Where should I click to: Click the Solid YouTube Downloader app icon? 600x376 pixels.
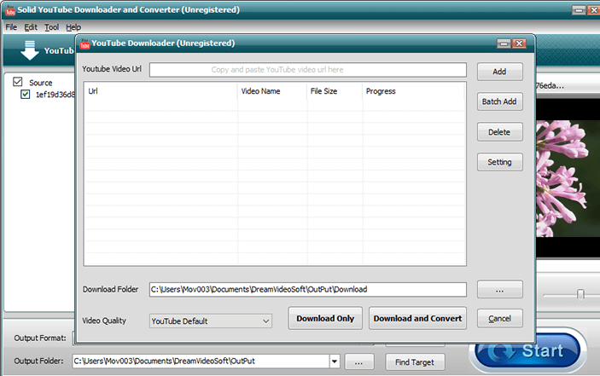pos(10,10)
